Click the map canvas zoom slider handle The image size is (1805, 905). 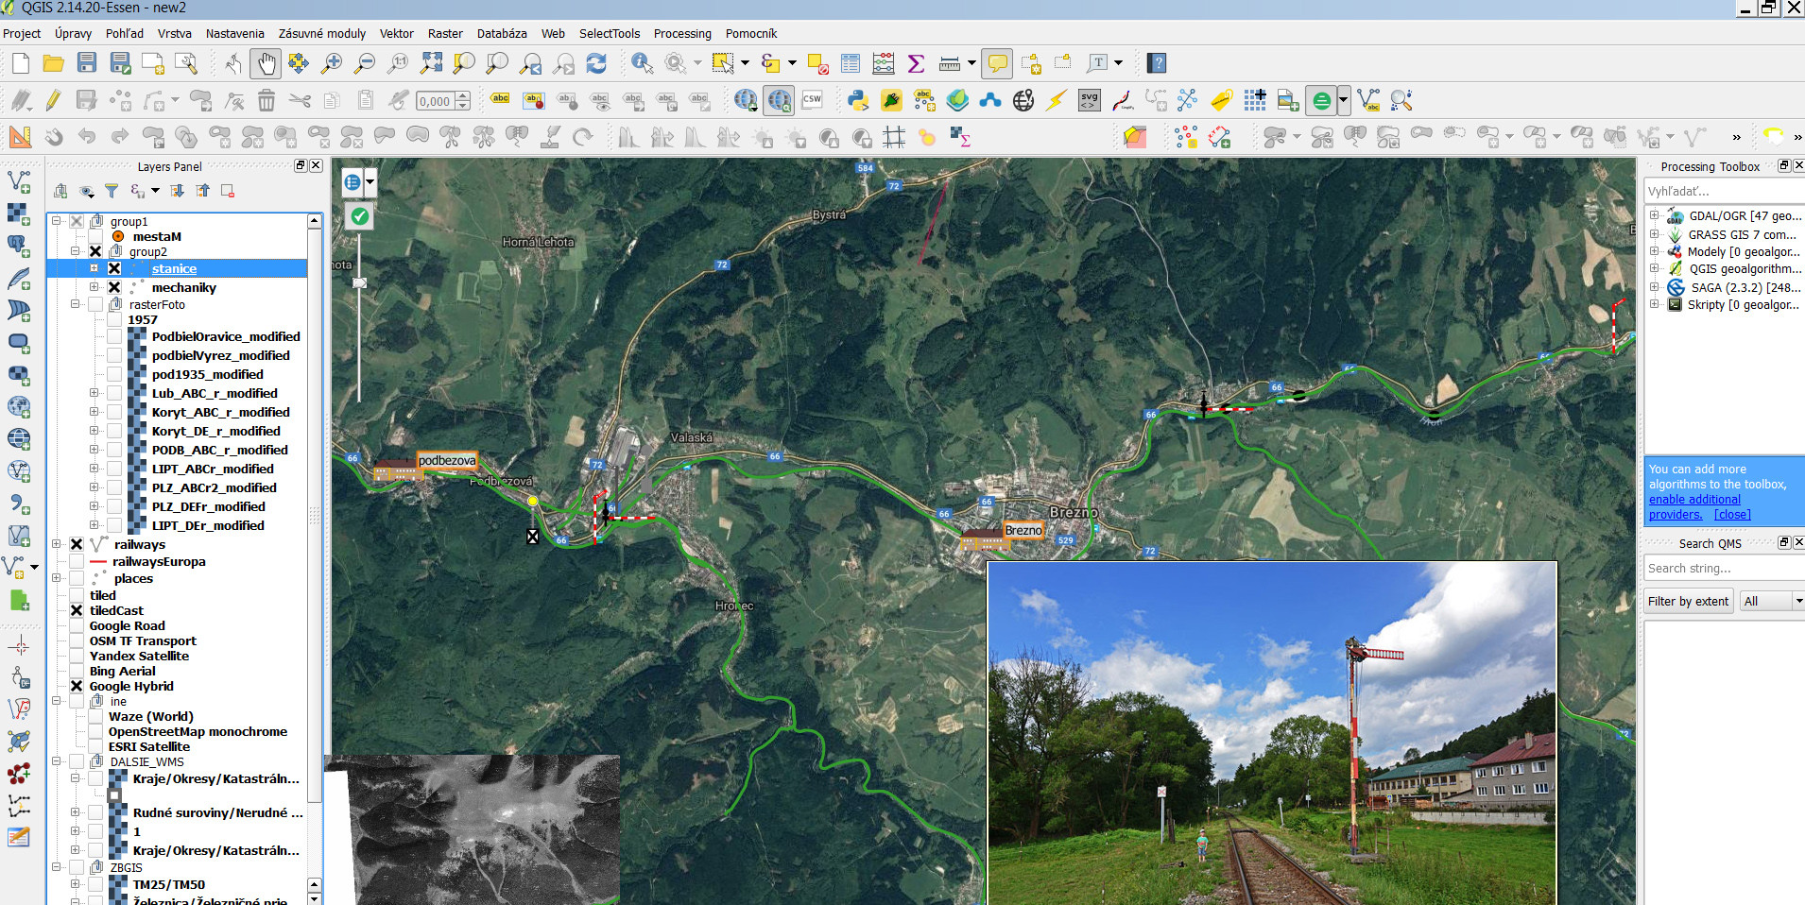(x=359, y=282)
